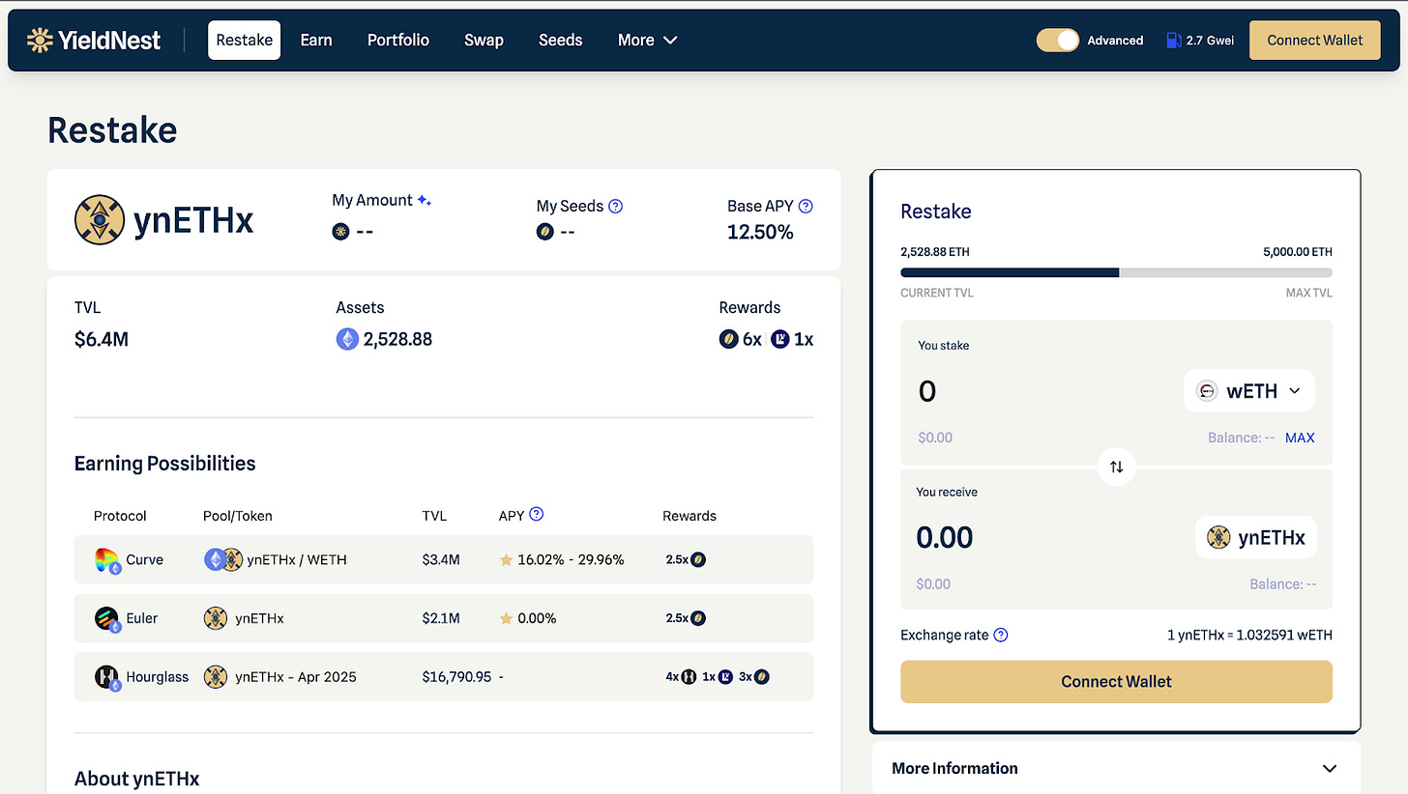Click the Ethereum icon under Assets
The image size is (1408, 794).
pyautogui.click(x=347, y=339)
